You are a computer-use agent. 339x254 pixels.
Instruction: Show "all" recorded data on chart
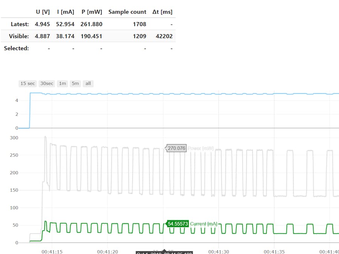click(88, 83)
